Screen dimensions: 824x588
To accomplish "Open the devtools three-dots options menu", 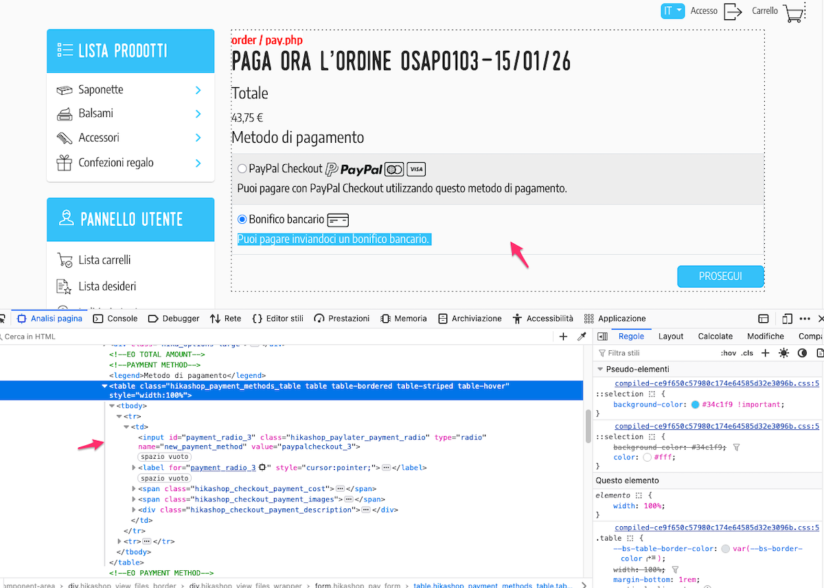I will tap(805, 319).
